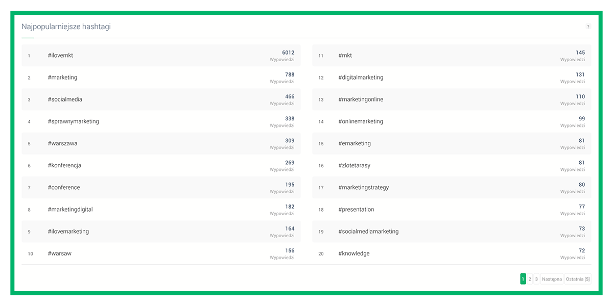Choose the #konferencja hashtag
This screenshot has width=613, height=306.
coord(64,165)
